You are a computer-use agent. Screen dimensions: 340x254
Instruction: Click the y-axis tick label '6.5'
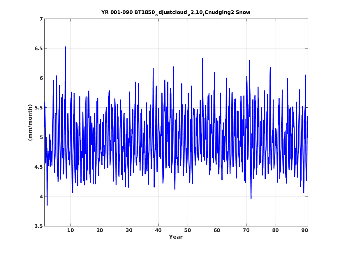(38, 48)
